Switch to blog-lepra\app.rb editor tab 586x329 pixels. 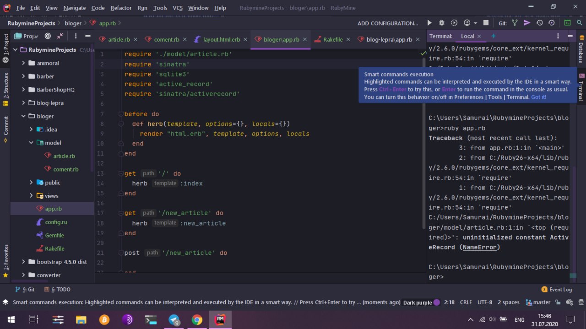click(389, 39)
